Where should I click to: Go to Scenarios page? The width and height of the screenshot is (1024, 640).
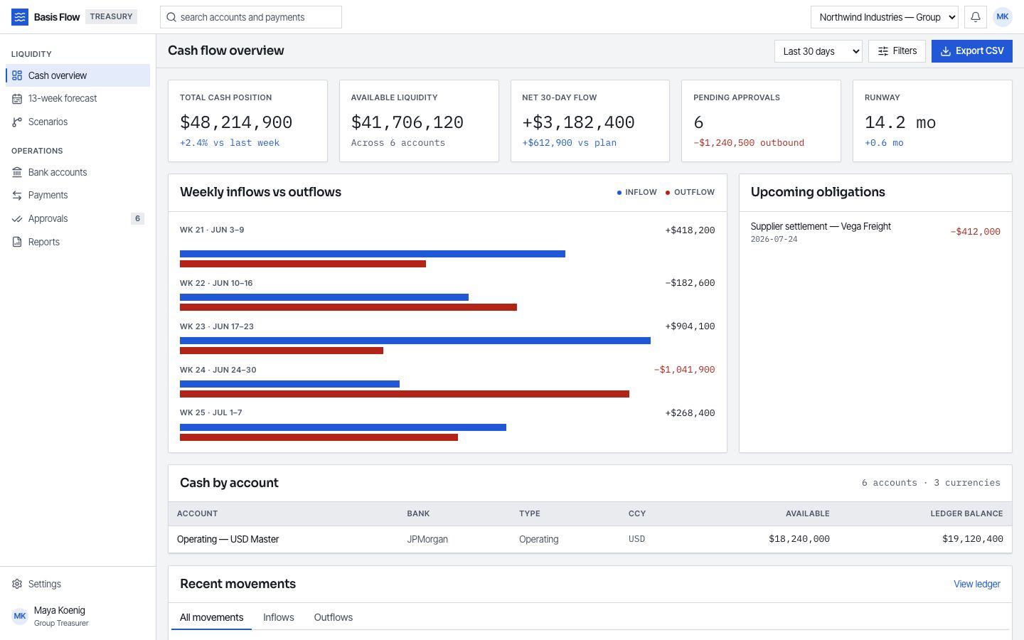pyautogui.click(x=78, y=122)
